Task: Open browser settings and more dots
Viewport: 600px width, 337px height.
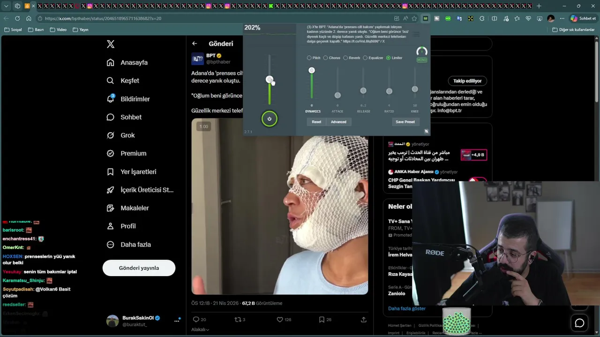Action: (562, 18)
